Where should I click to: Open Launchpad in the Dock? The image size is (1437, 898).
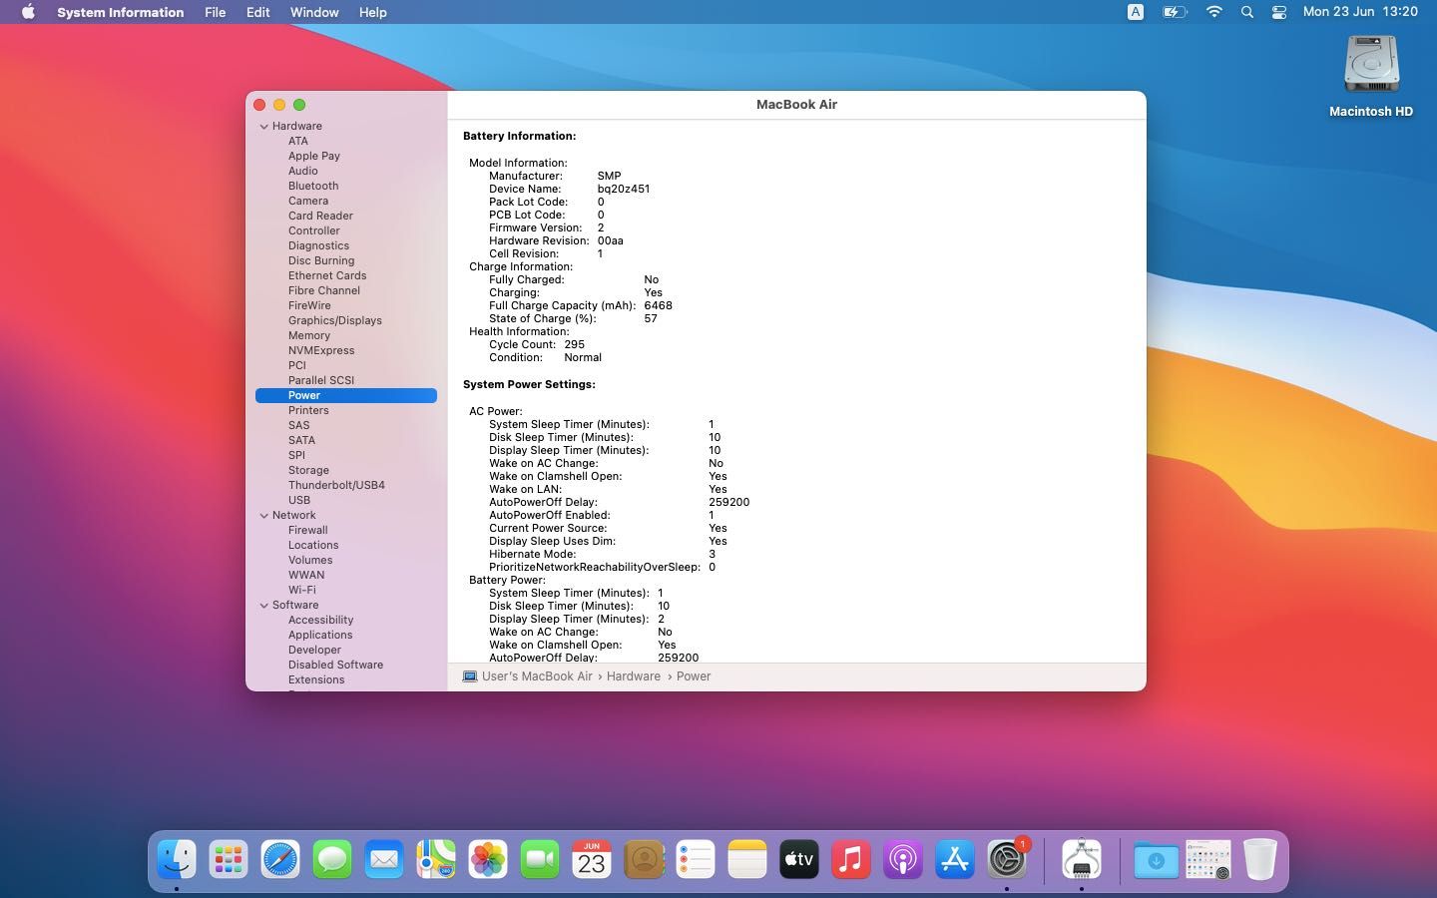click(229, 859)
